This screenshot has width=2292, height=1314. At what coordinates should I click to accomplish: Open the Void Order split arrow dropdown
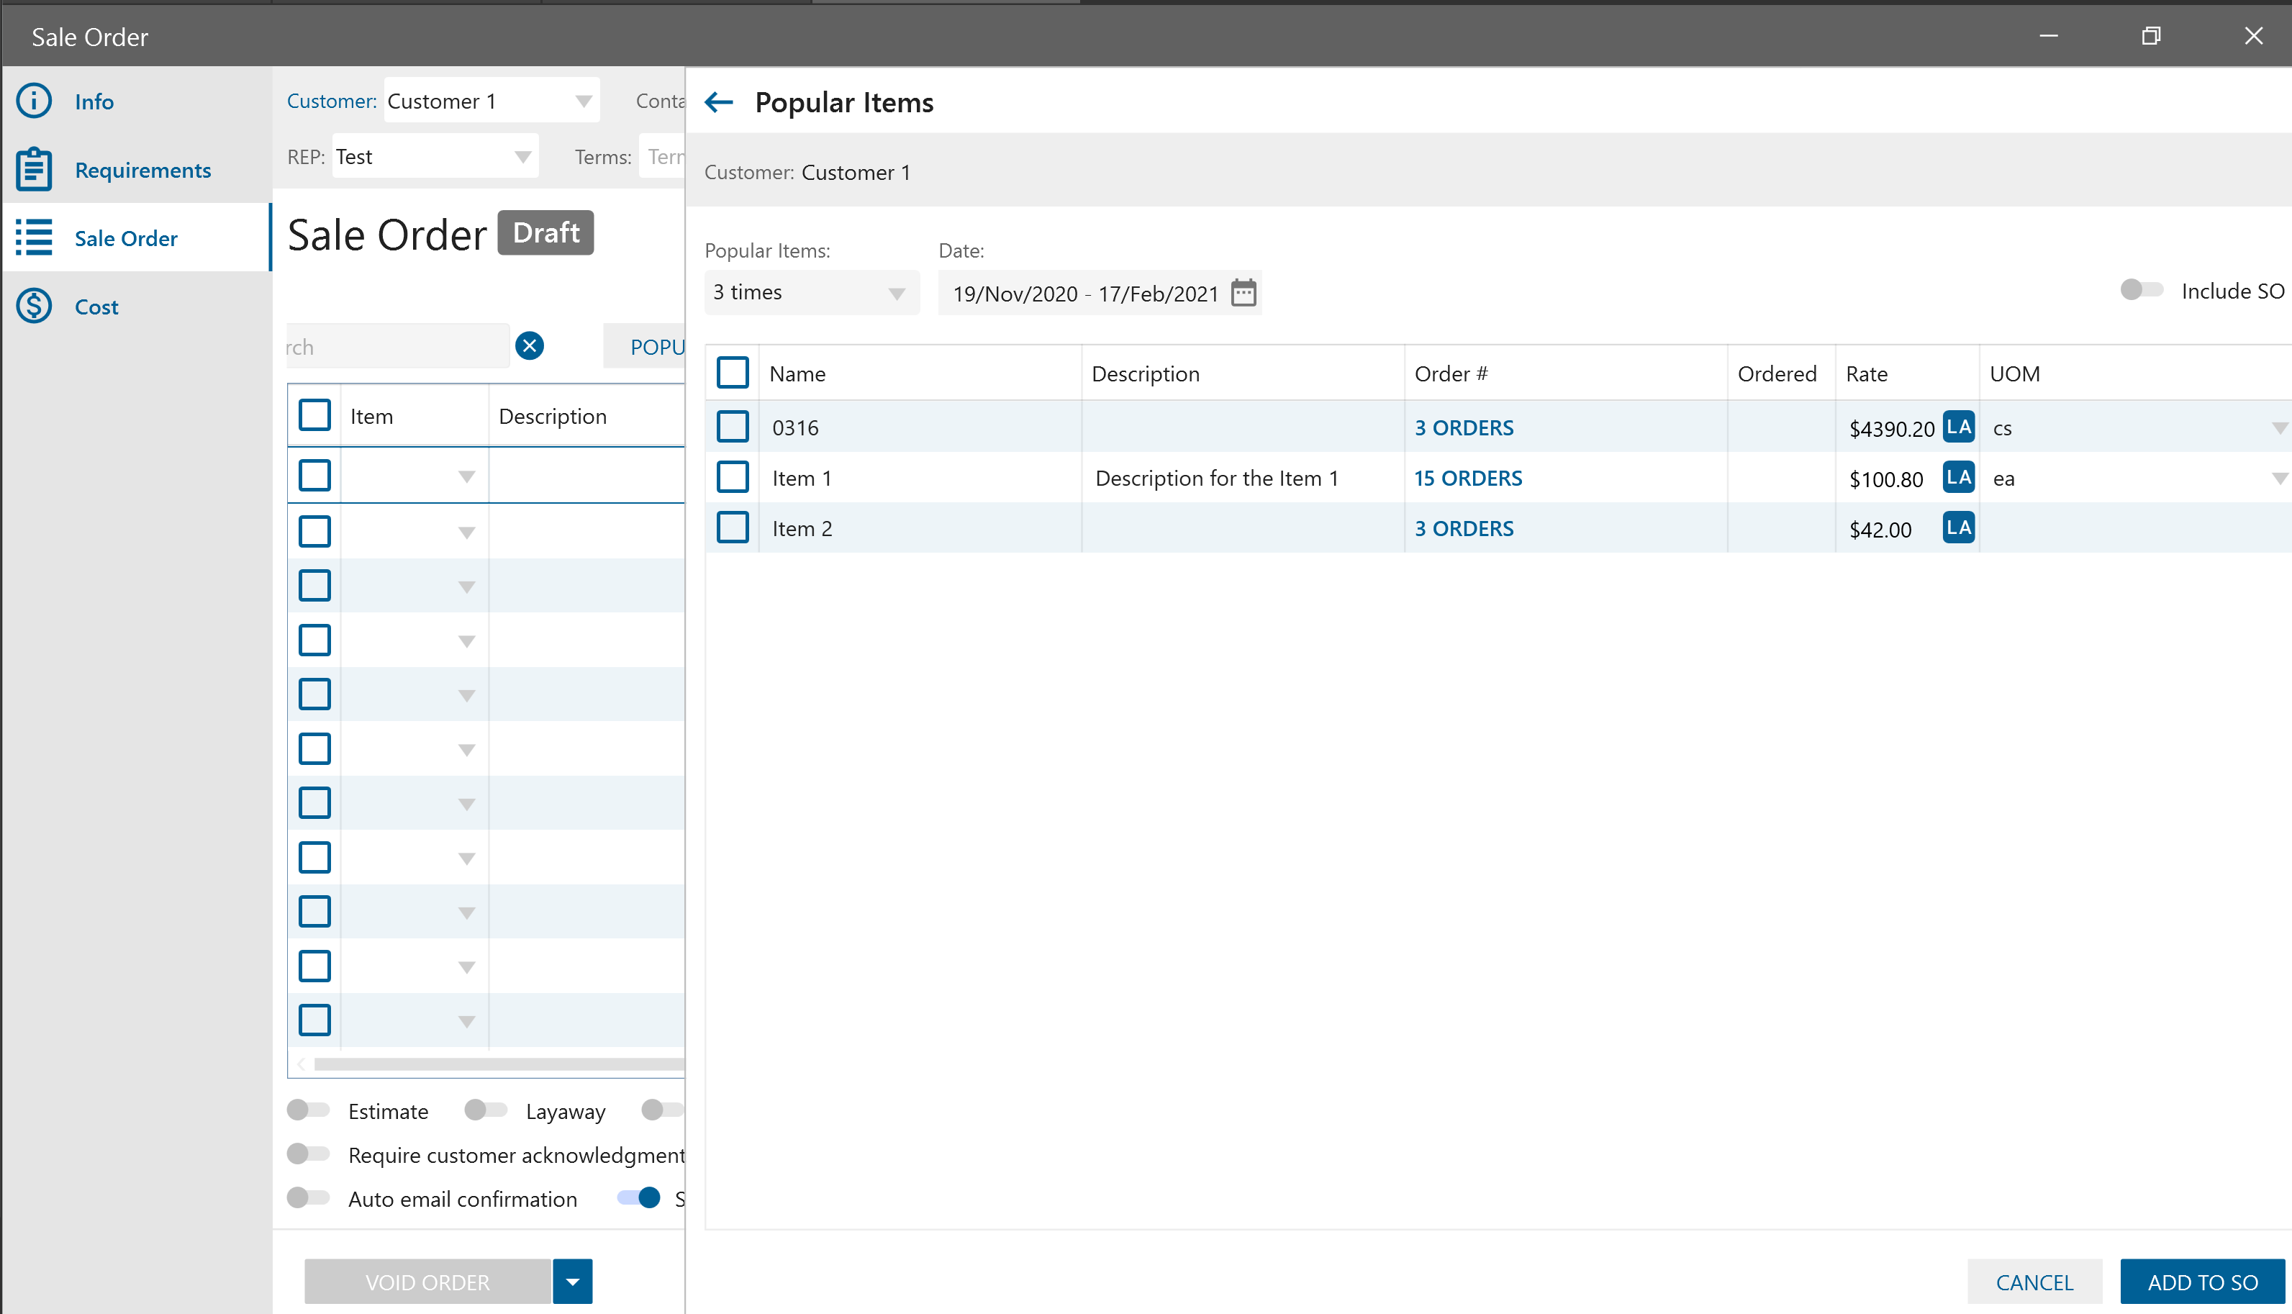(x=572, y=1281)
